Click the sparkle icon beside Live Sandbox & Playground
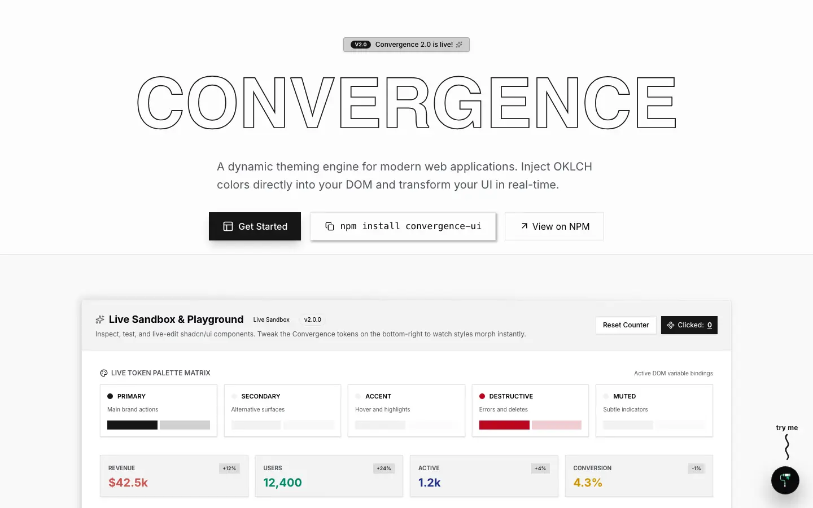Viewport: 813px width, 508px height. 100,319
